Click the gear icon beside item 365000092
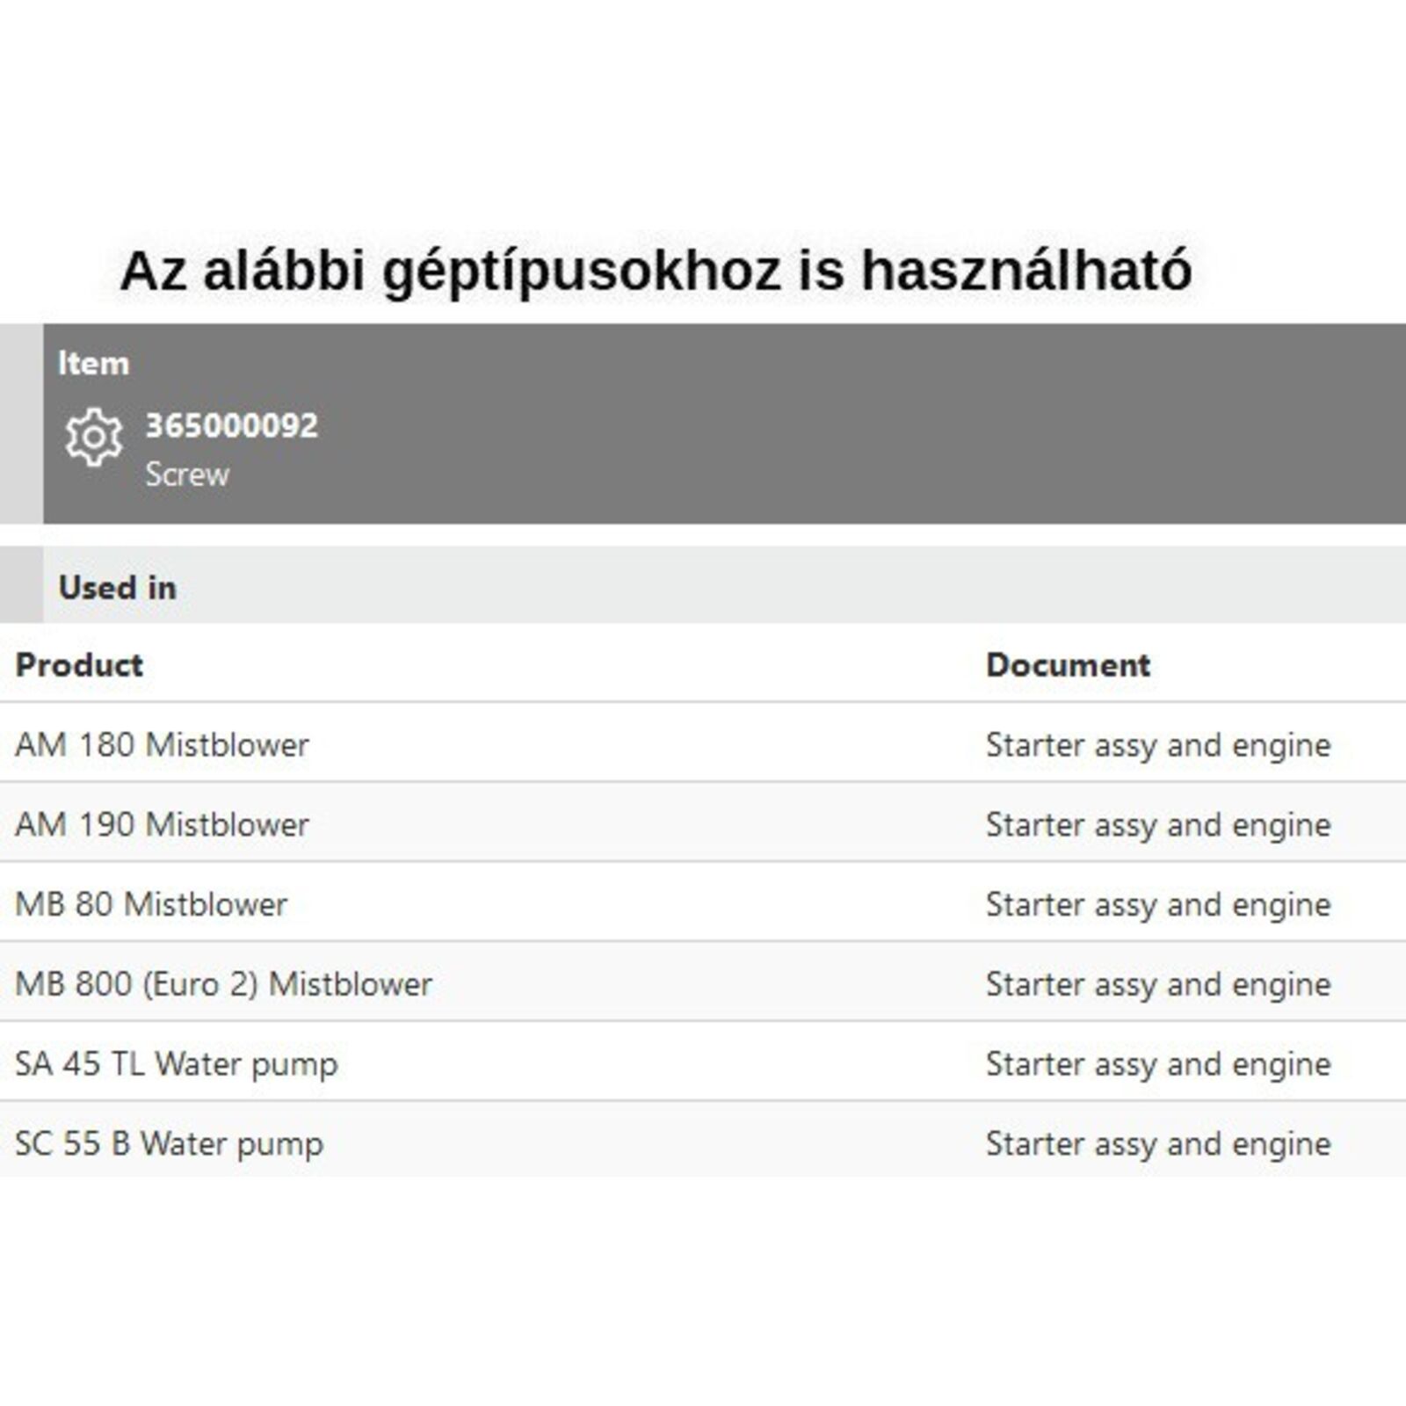 (93, 437)
